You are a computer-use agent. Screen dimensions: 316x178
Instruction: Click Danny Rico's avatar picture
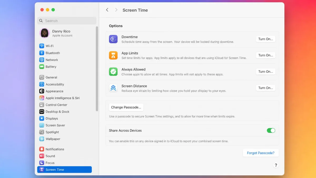pos(45,33)
